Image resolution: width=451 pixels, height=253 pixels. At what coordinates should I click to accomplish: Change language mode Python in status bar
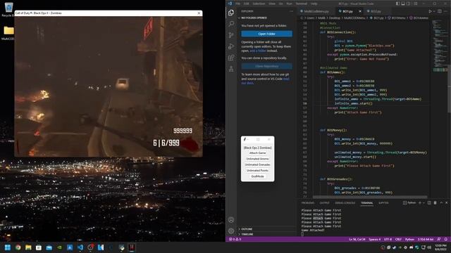[x=409, y=239]
